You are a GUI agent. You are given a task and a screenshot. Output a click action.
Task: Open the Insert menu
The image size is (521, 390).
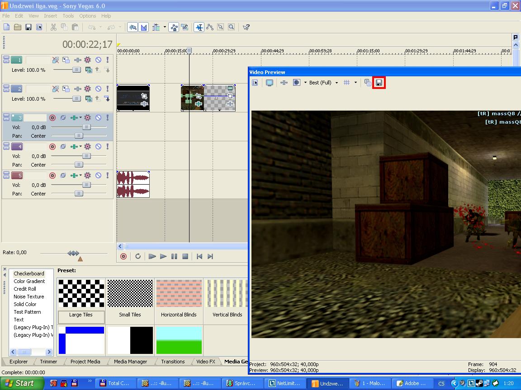[51, 16]
